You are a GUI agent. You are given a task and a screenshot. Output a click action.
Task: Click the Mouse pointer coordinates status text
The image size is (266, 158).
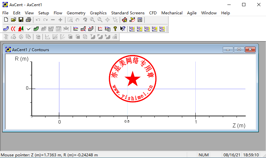pos(49,155)
